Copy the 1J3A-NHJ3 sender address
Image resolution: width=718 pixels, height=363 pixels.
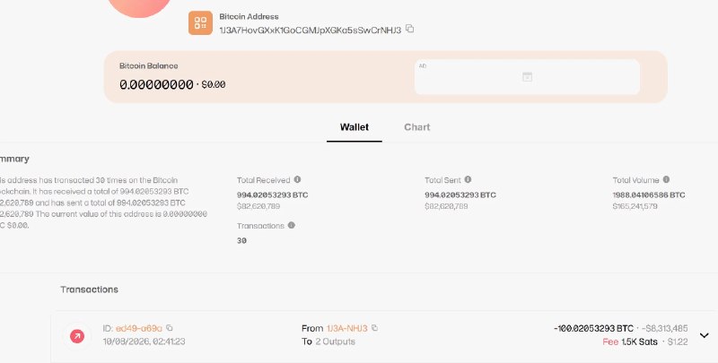(374, 328)
